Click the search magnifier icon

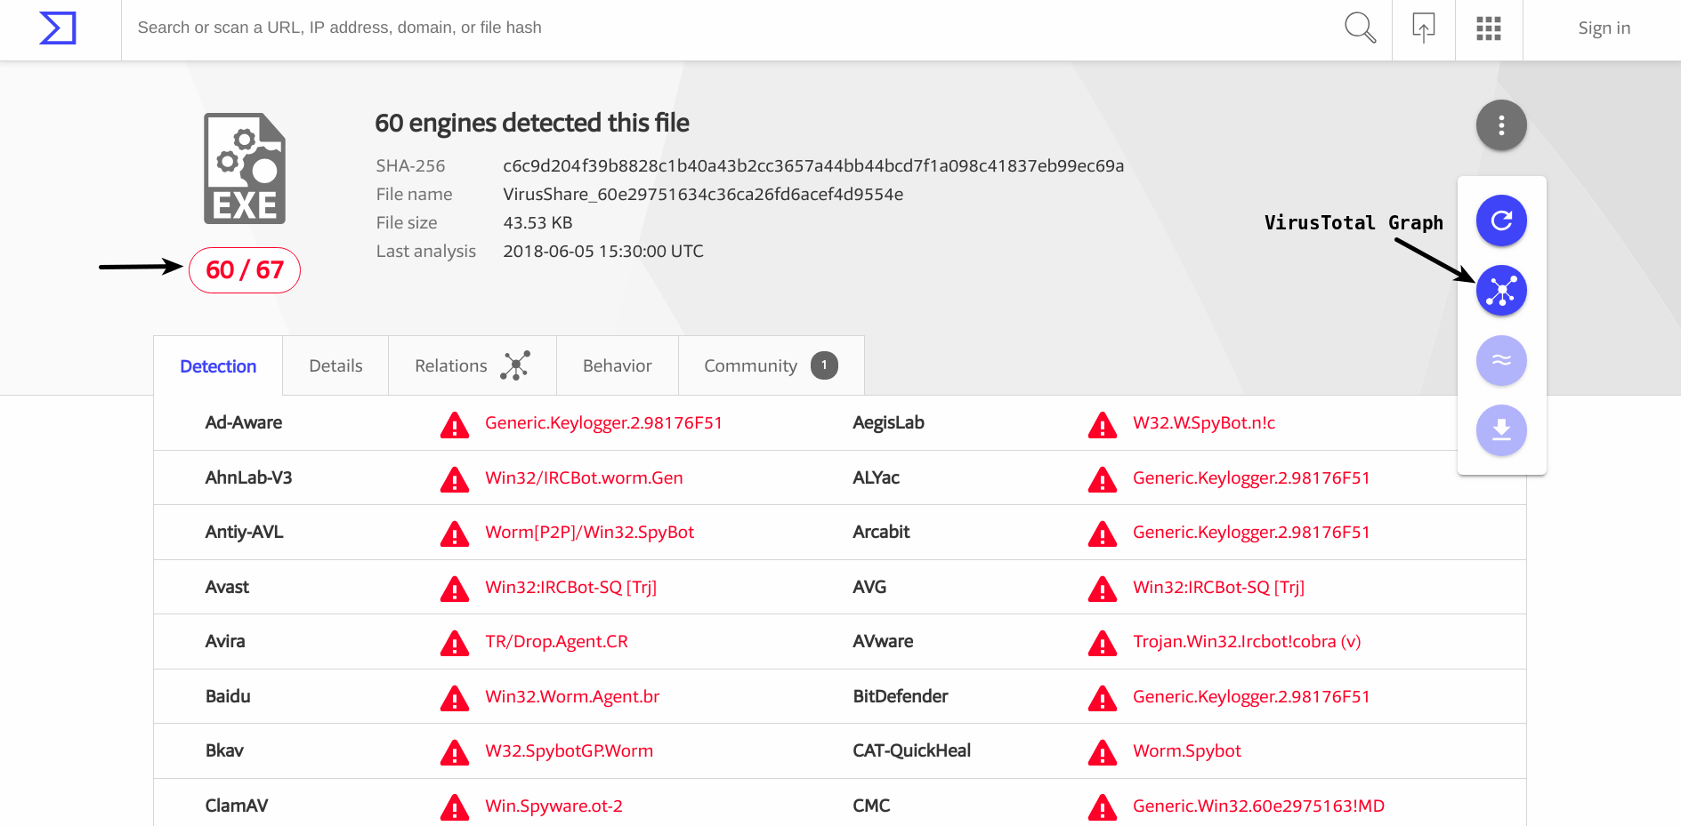[x=1360, y=28]
